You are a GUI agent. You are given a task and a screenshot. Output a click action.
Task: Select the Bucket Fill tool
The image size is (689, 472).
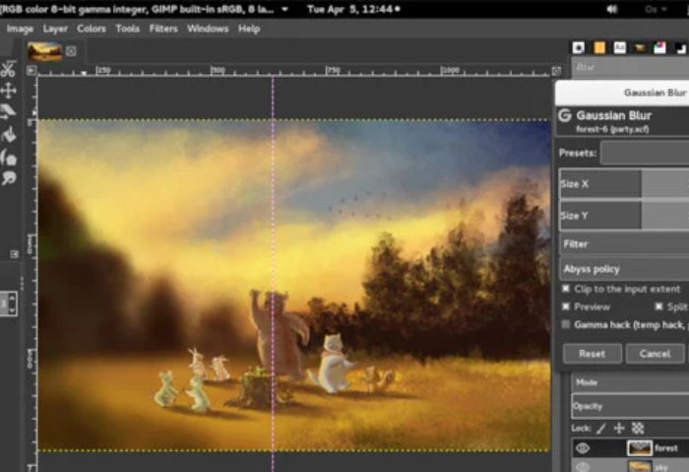[8, 134]
